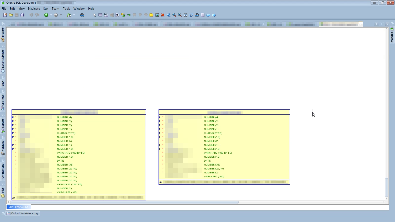Expand the Versions side panel
395x222 pixels.
pos(3,148)
